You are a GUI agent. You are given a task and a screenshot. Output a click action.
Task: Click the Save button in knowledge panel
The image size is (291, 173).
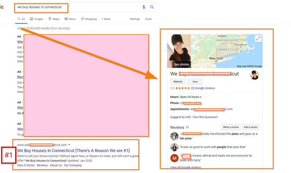(195, 81)
